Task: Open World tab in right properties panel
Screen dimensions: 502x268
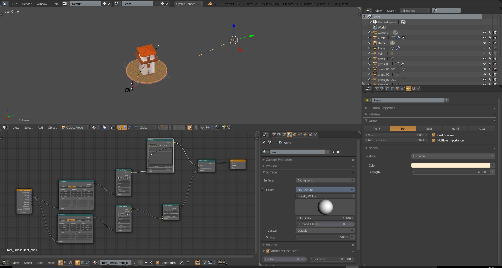Action: pyautogui.click(x=392, y=88)
